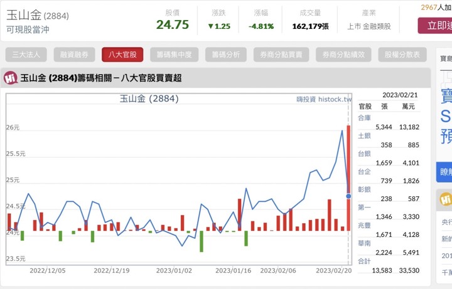The height and width of the screenshot is (289, 452).
Task: Select the 八大官股 tab
Action: tap(122, 55)
